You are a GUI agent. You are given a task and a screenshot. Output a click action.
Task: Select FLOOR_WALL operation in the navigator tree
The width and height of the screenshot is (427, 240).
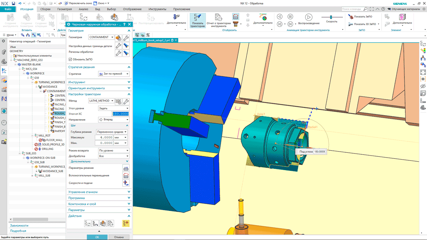pyautogui.click(x=54, y=140)
